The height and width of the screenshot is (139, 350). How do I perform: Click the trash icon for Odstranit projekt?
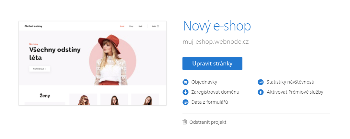[x=185, y=122]
